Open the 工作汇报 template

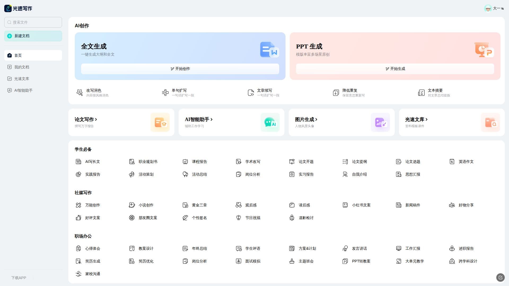tap(408, 248)
